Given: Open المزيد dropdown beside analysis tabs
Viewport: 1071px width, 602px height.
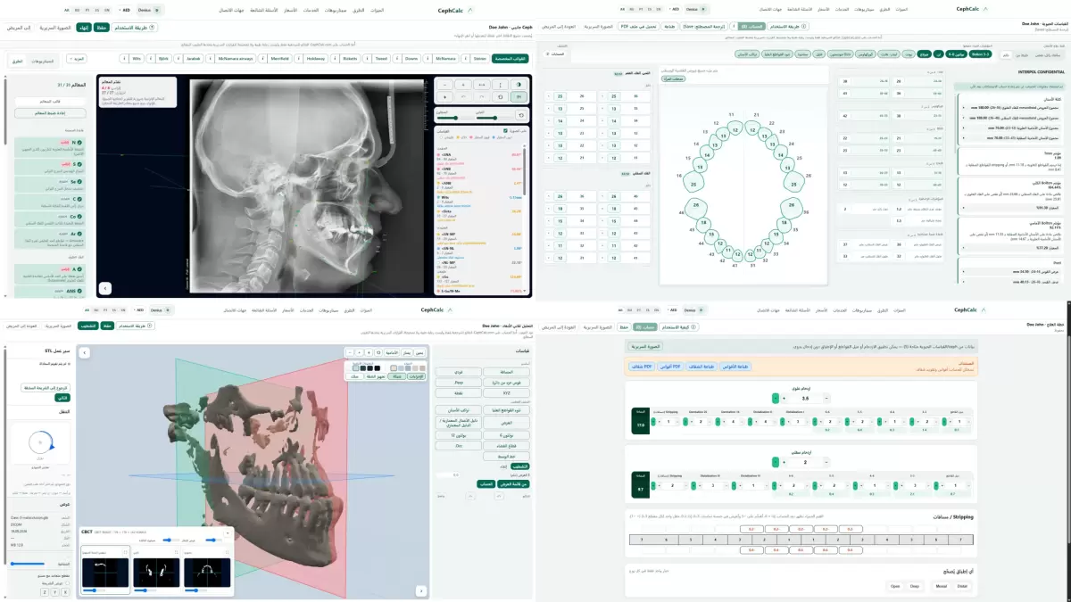Looking at the screenshot, I should (77, 59).
